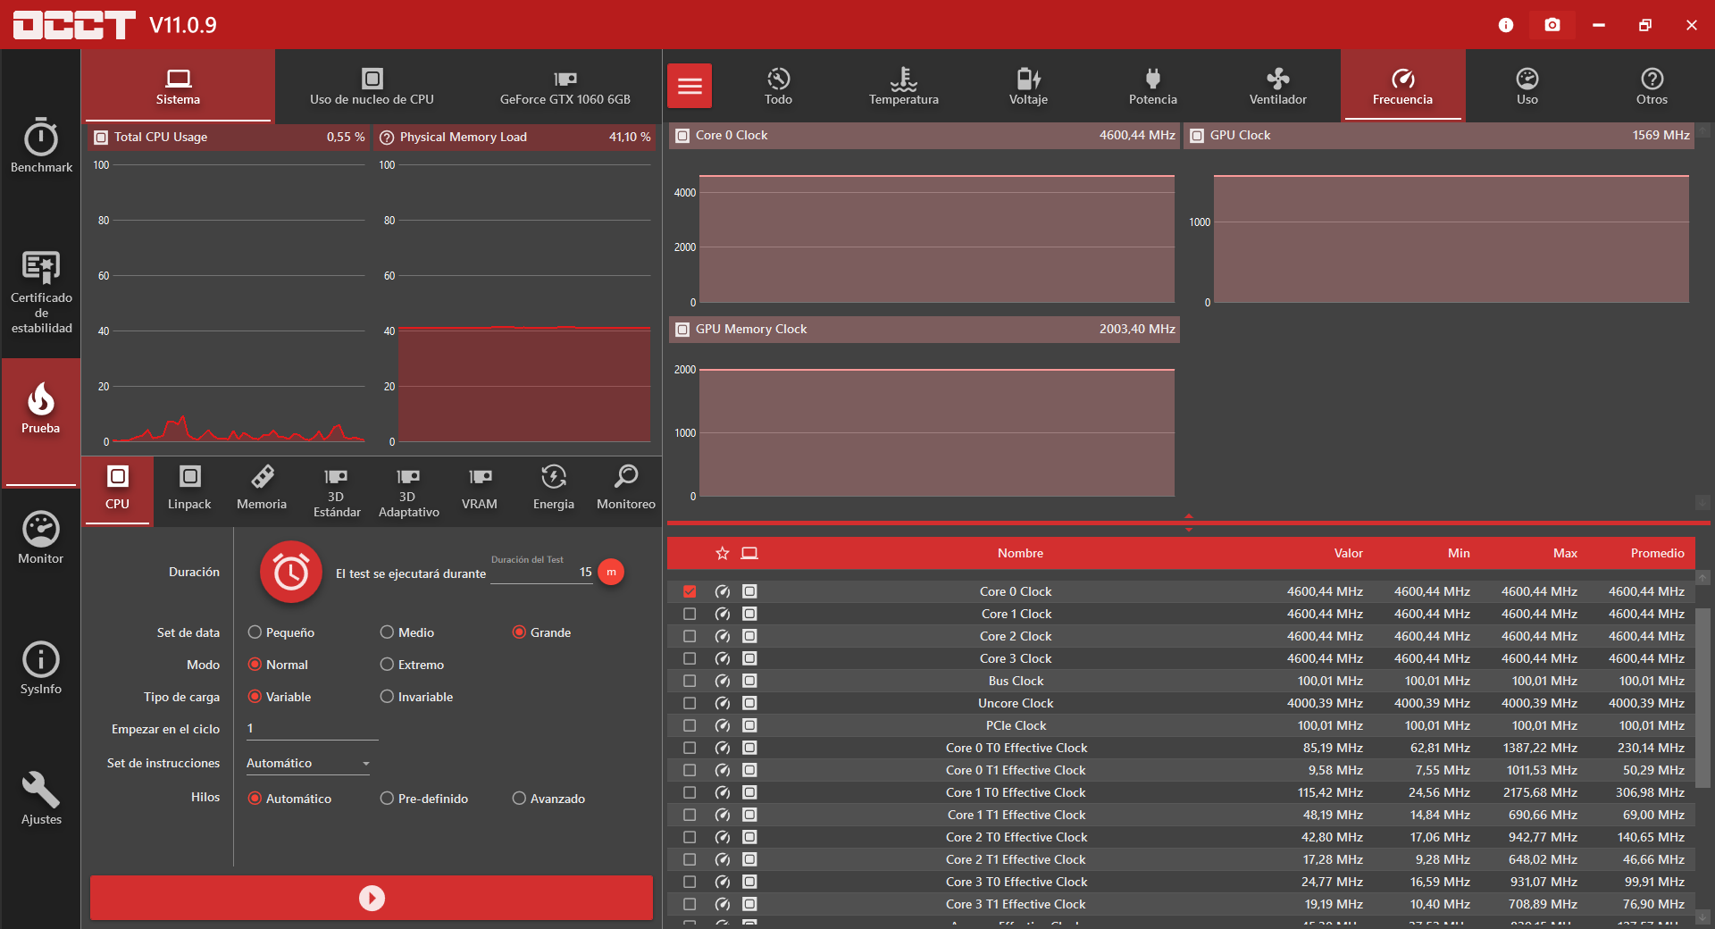This screenshot has height=929, width=1715.
Task: Select Avanzado threads option
Action: pos(549,799)
